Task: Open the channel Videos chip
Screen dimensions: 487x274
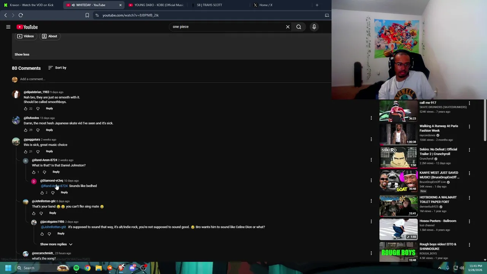Action: click(x=25, y=36)
